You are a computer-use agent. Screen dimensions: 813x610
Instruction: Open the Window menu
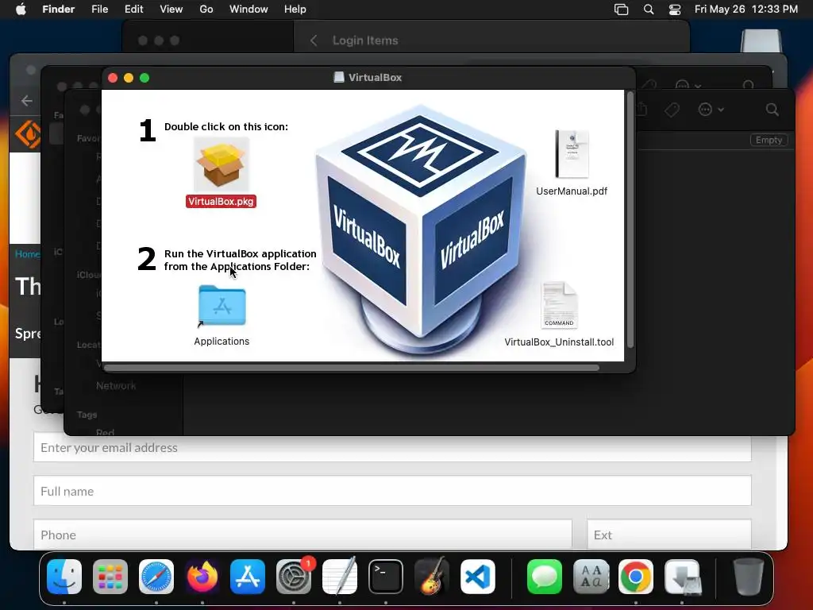coord(249,10)
